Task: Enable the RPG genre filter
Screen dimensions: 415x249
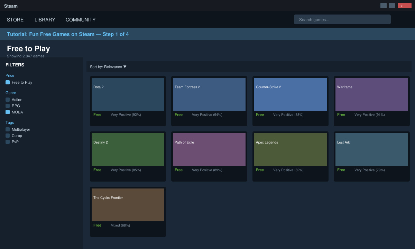Action: click(8, 106)
